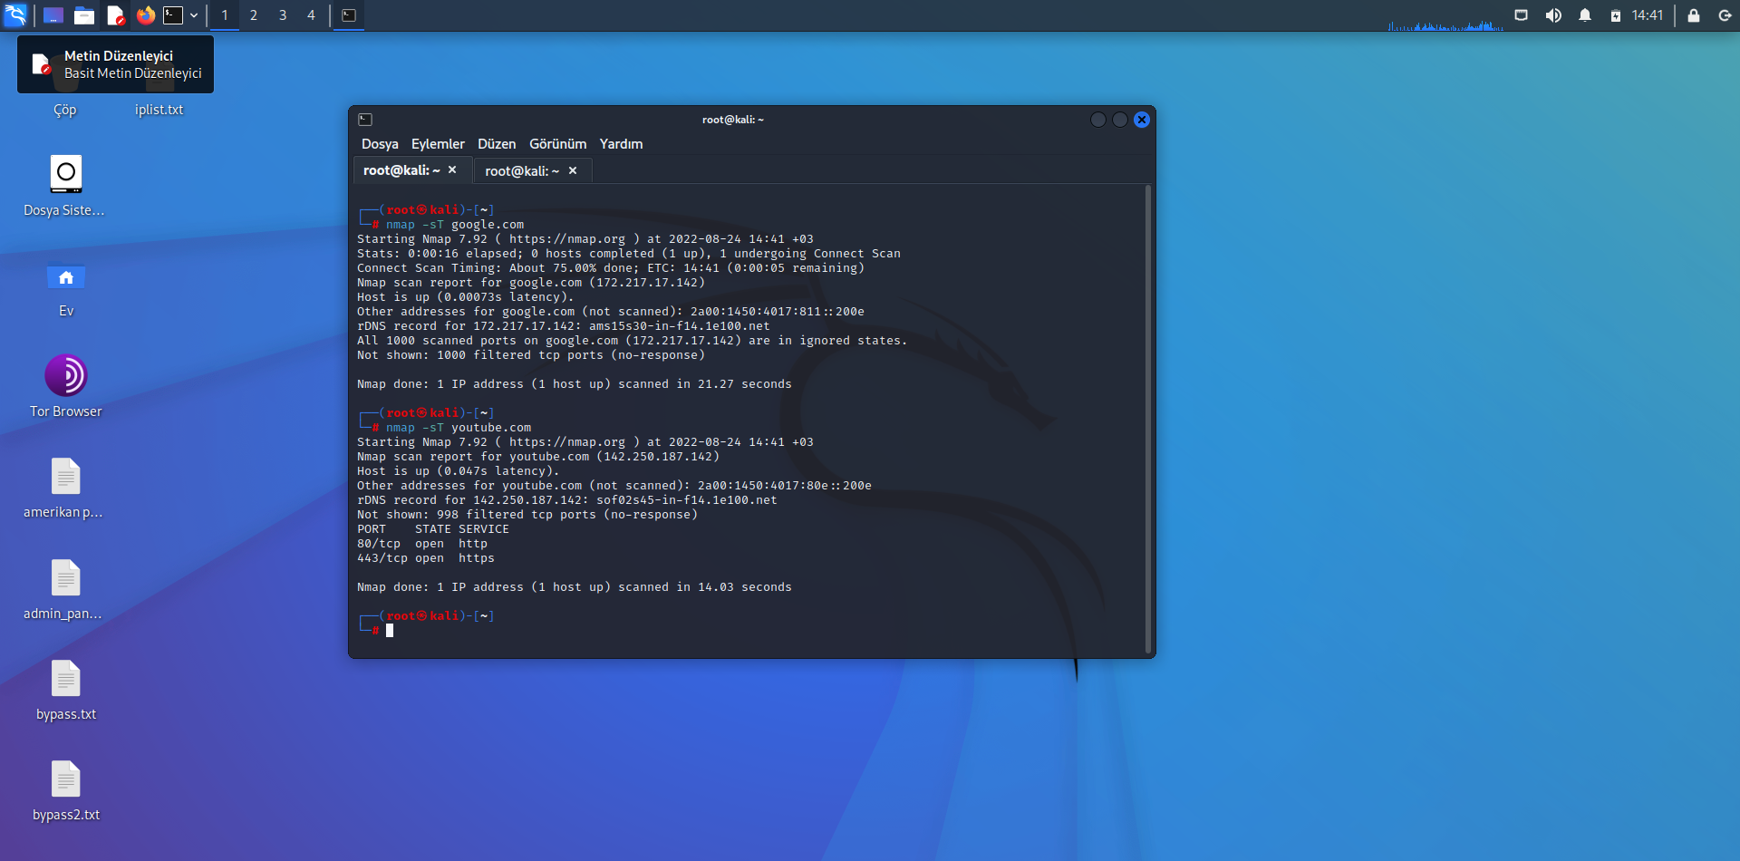Click the iplist.txt label on desktop
Viewport: 1740px width, 861px height.
159,110
